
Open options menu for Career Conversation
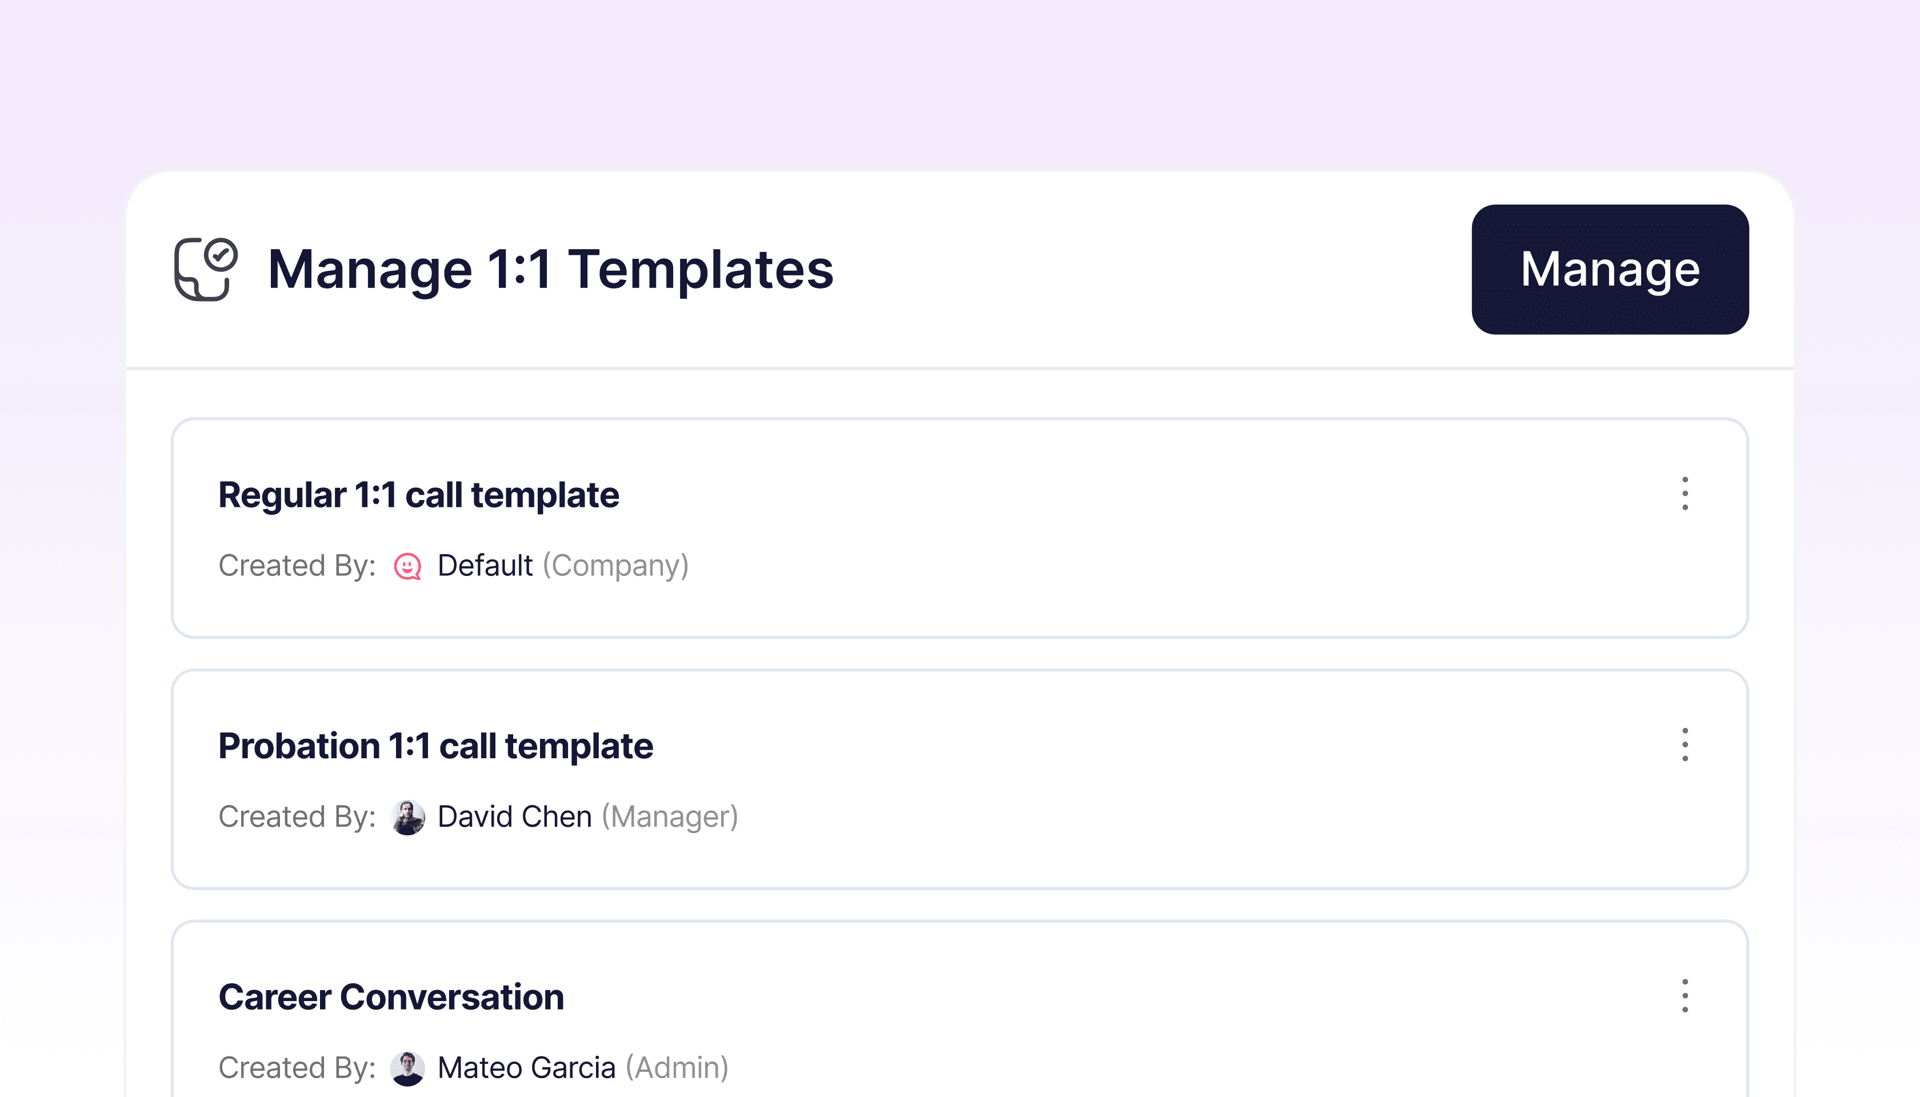(1685, 995)
